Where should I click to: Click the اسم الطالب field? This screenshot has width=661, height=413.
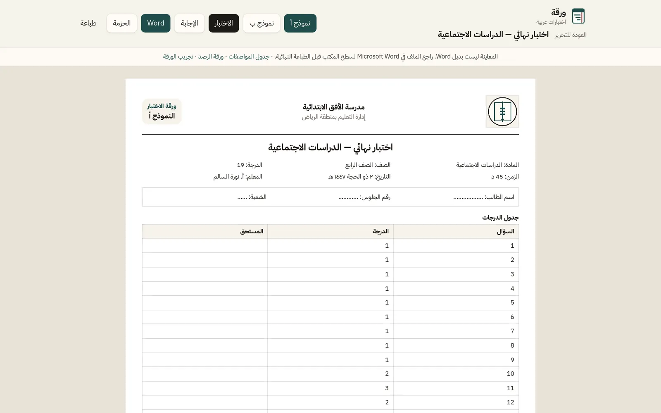point(484,197)
